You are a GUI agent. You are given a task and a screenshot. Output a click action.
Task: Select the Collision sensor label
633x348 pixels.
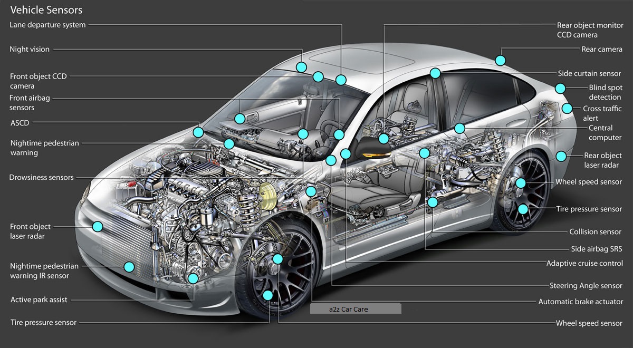(x=596, y=232)
